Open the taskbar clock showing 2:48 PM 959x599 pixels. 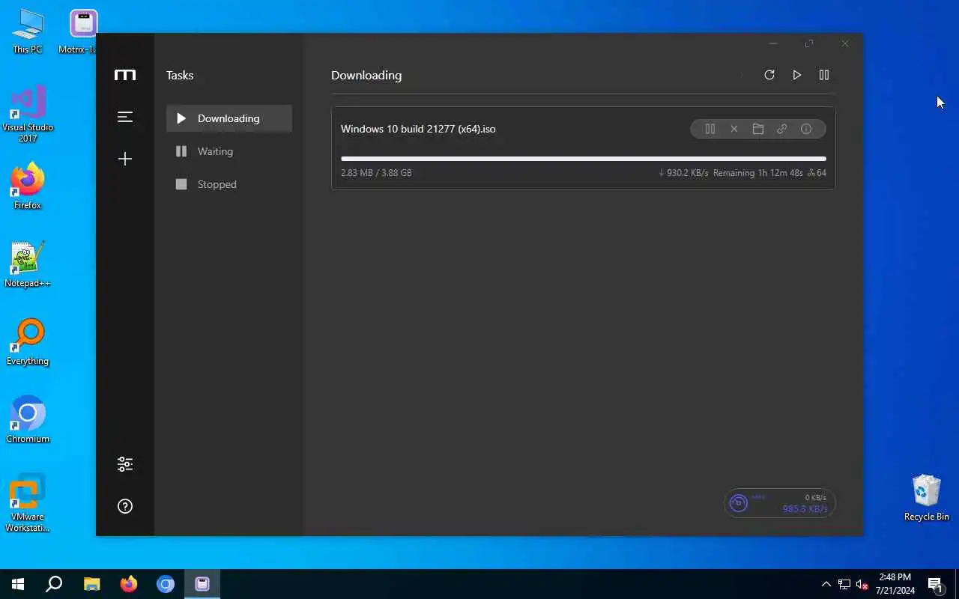(895, 584)
